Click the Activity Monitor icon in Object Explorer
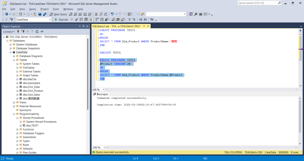 click(x=42, y=32)
